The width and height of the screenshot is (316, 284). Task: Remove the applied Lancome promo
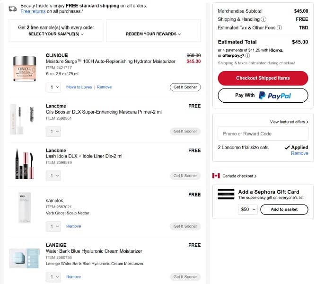coord(299,153)
